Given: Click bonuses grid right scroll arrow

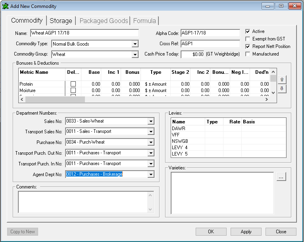Looking at the screenshot, I should point(266,99).
